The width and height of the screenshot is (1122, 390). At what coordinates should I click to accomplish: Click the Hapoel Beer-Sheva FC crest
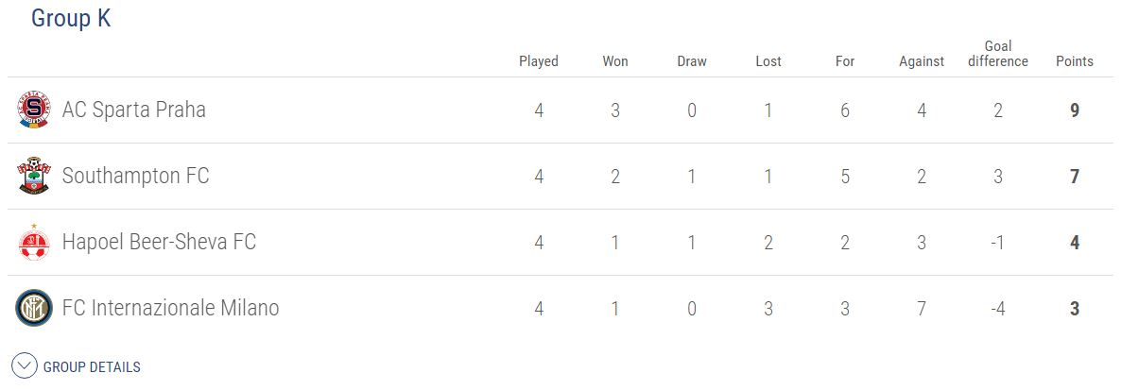[x=33, y=243]
